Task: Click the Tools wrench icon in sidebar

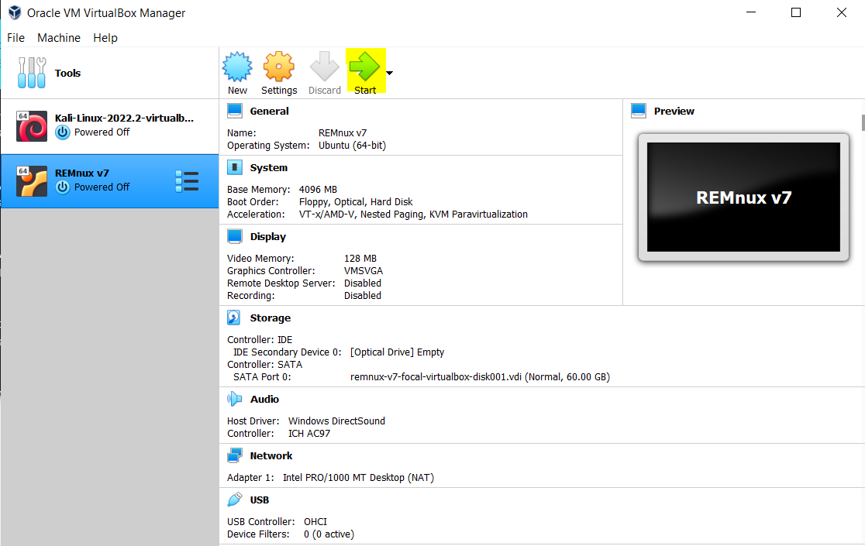Action: (x=31, y=72)
